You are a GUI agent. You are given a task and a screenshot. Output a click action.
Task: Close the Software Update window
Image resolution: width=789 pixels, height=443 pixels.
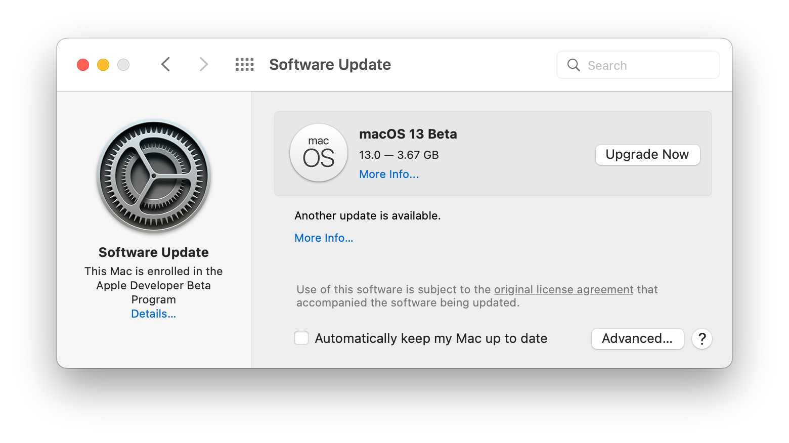83,65
